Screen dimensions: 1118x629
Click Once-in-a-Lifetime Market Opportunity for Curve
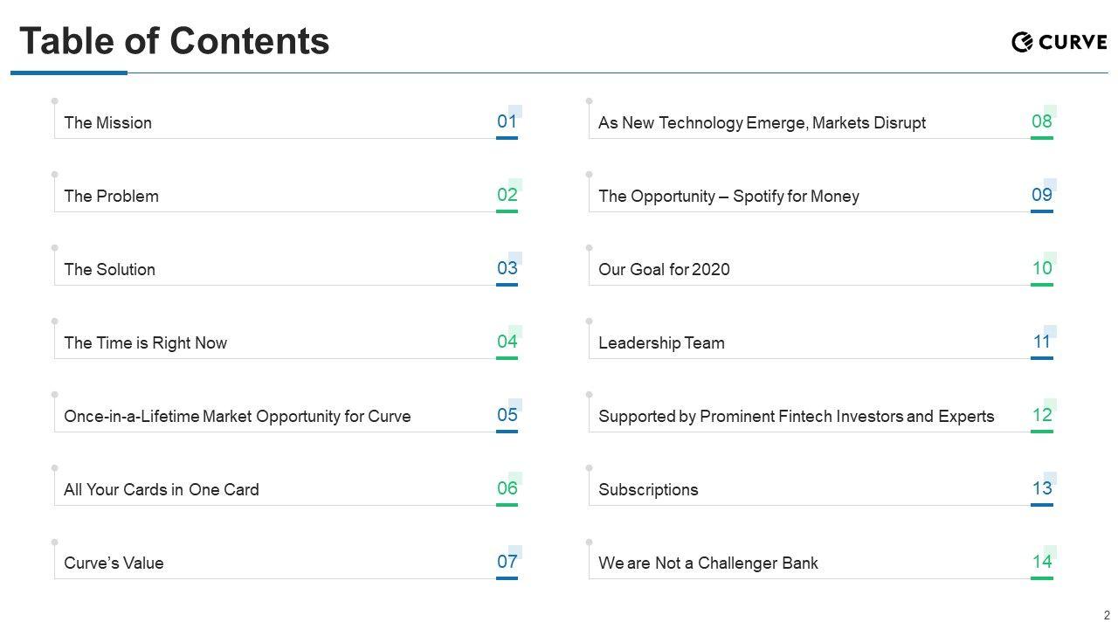[x=238, y=417]
